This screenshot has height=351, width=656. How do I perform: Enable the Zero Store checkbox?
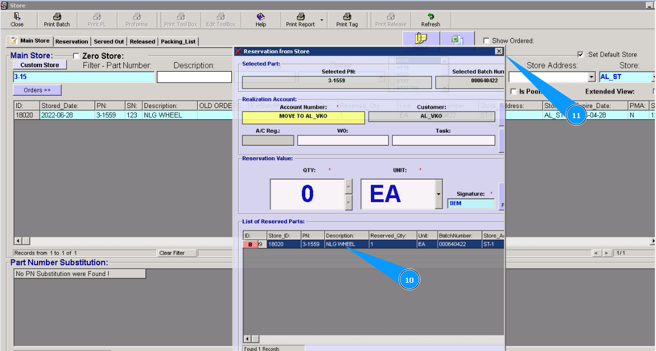76,56
